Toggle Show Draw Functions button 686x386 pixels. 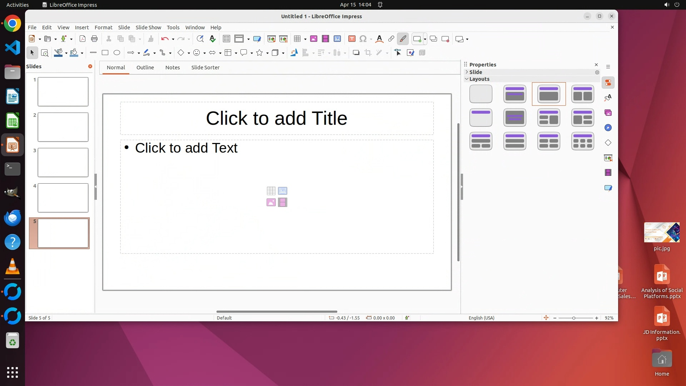click(x=403, y=39)
